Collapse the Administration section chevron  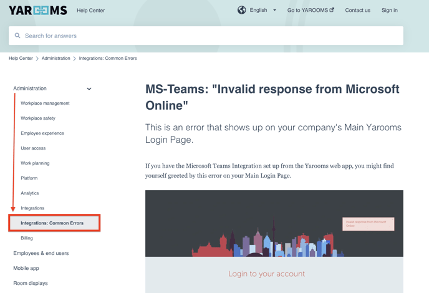click(89, 89)
